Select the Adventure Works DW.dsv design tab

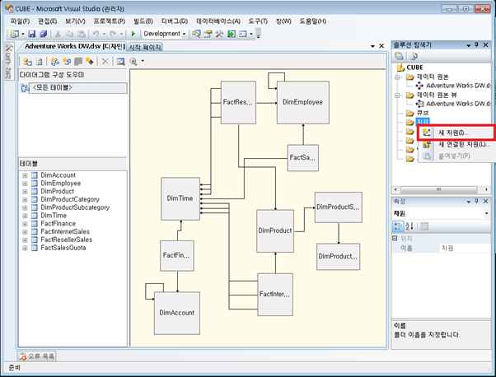pyautogui.click(x=75, y=46)
